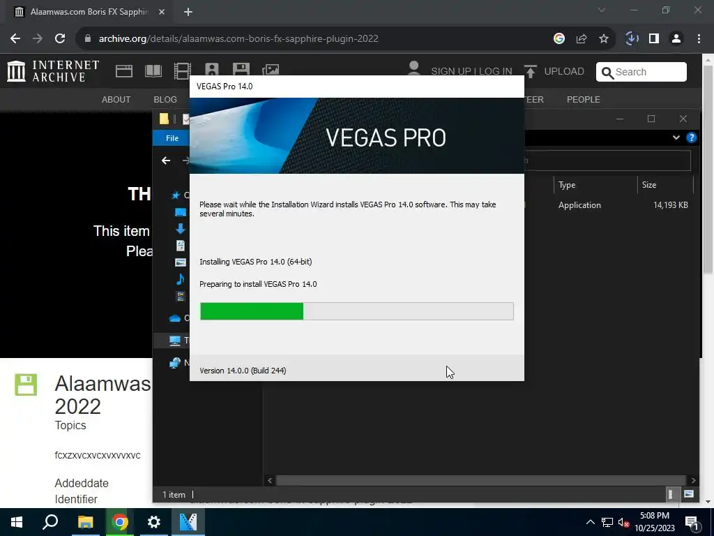Viewport: 714px width, 536px height.
Task: Open Settings gear on taskbar
Action: click(154, 522)
